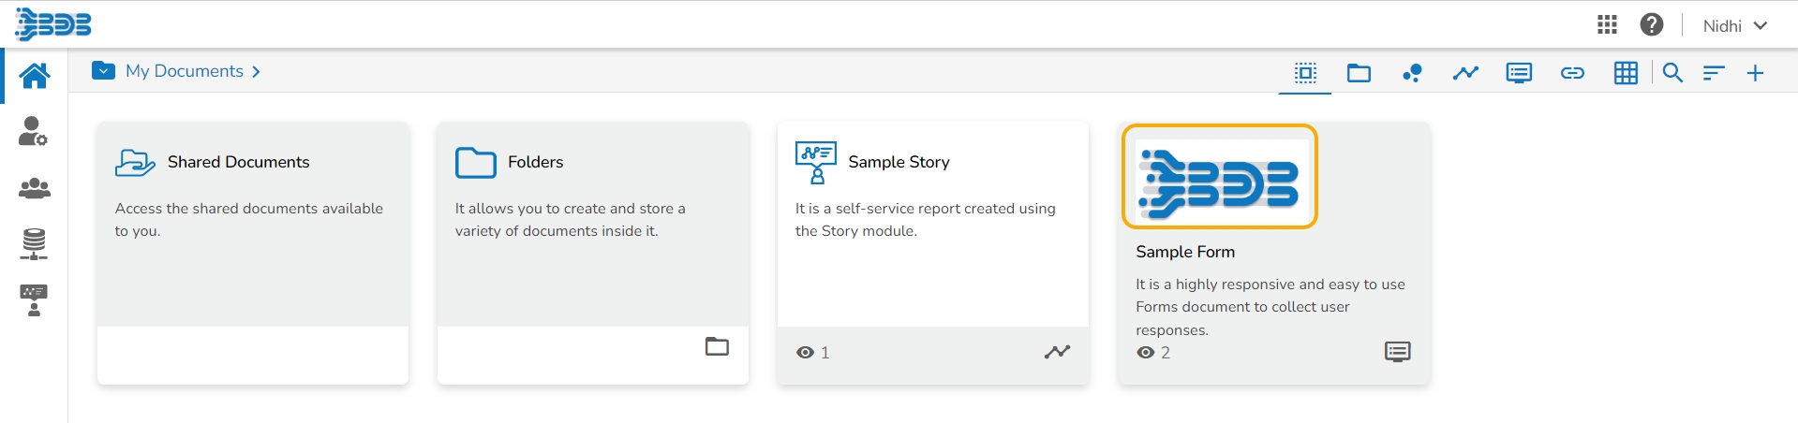This screenshot has height=423, width=1798.
Task: Open the apps grid menu
Action: pyautogui.click(x=1608, y=25)
